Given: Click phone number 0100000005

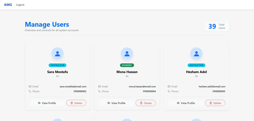Looking at the screenshot, I should 219,91.
